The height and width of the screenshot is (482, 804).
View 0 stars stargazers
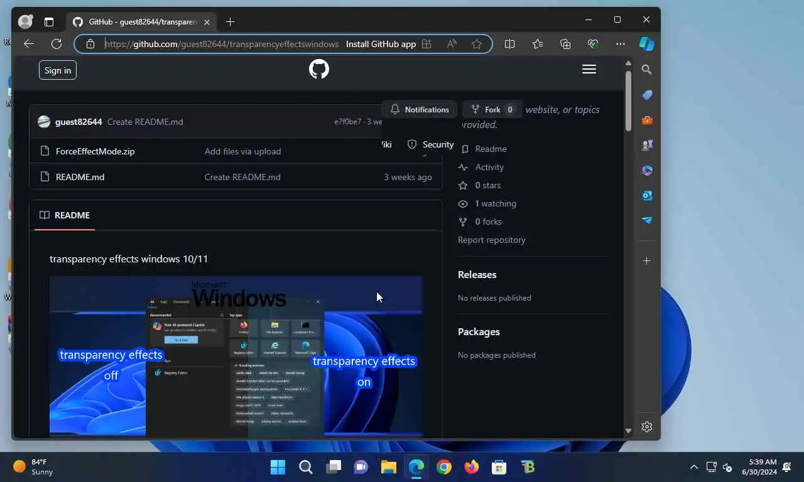click(479, 185)
